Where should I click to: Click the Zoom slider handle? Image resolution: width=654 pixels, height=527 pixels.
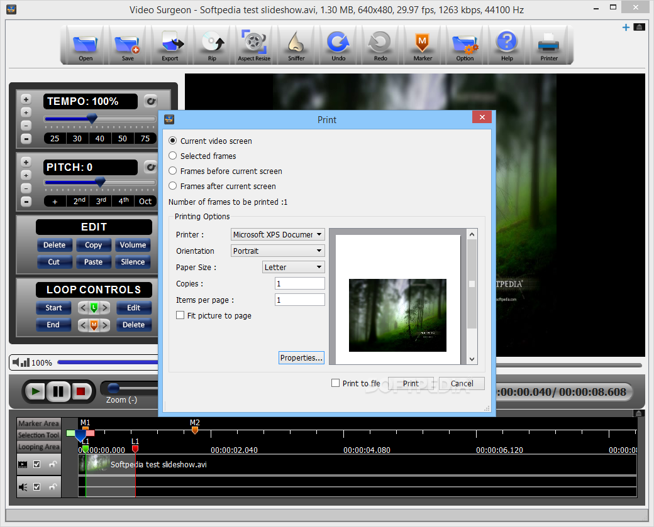pyautogui.click(x=113, y=388)
